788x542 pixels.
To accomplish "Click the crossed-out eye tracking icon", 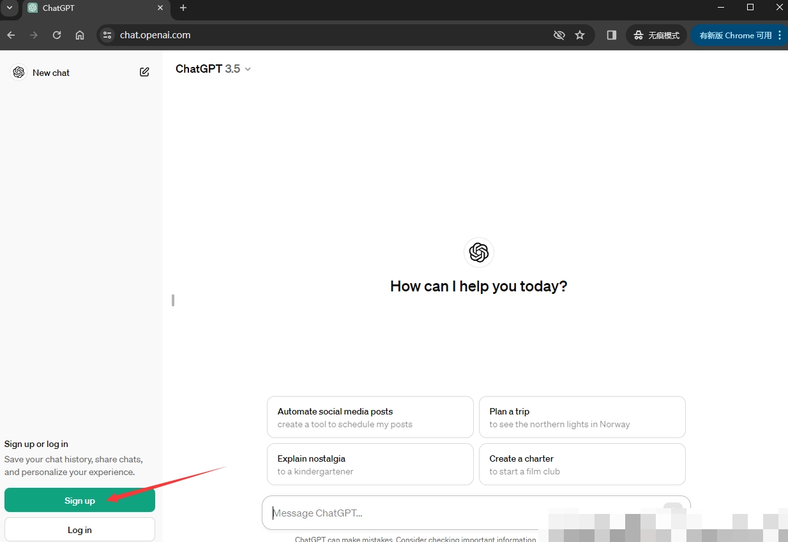I will [559, 35].
